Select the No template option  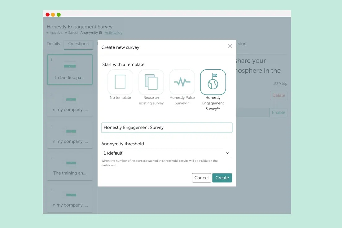(x=120, y=82)
